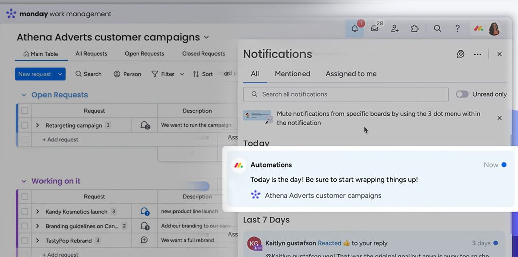The height and width of the screenshot is (257, 518).
Task: Open the inbox icon showing 28
Action: [x=375, y=29]
